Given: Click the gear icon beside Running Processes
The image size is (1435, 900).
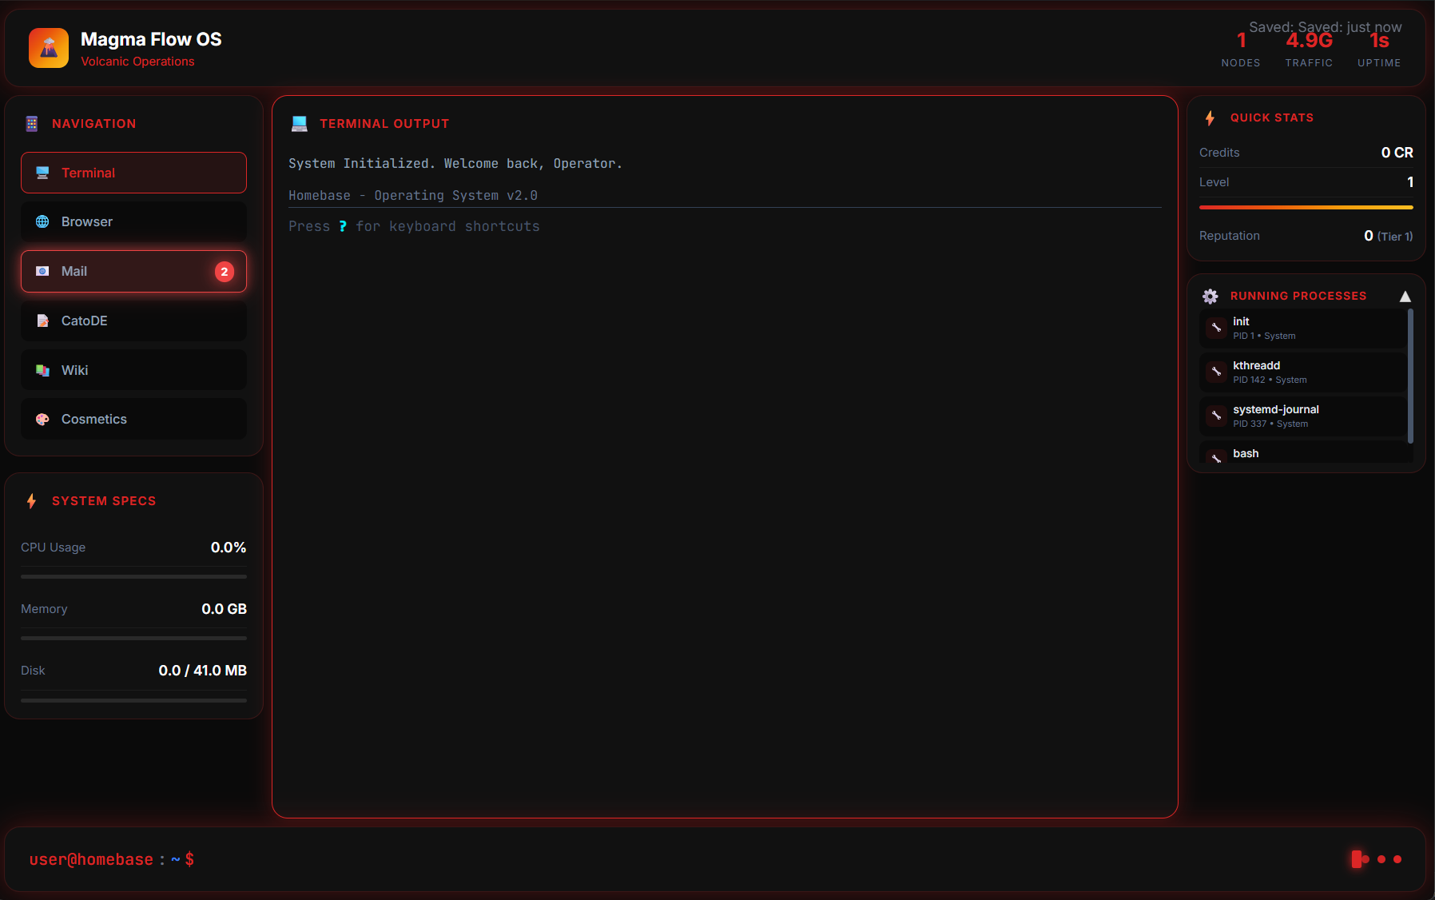Looking at the screenshot, I should coord(1210,296).
